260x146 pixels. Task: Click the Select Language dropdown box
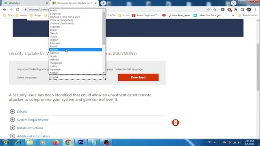[x=77, y=77]
